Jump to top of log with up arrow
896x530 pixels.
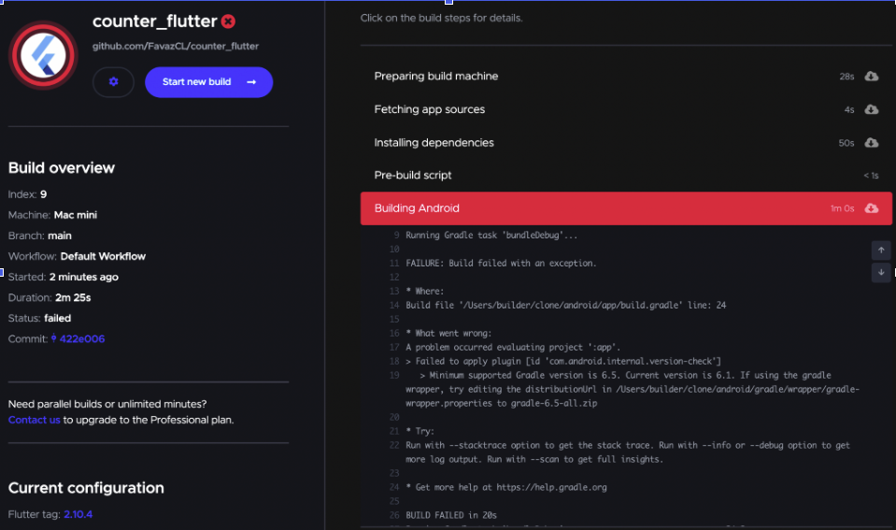click(x=881, y=250)
